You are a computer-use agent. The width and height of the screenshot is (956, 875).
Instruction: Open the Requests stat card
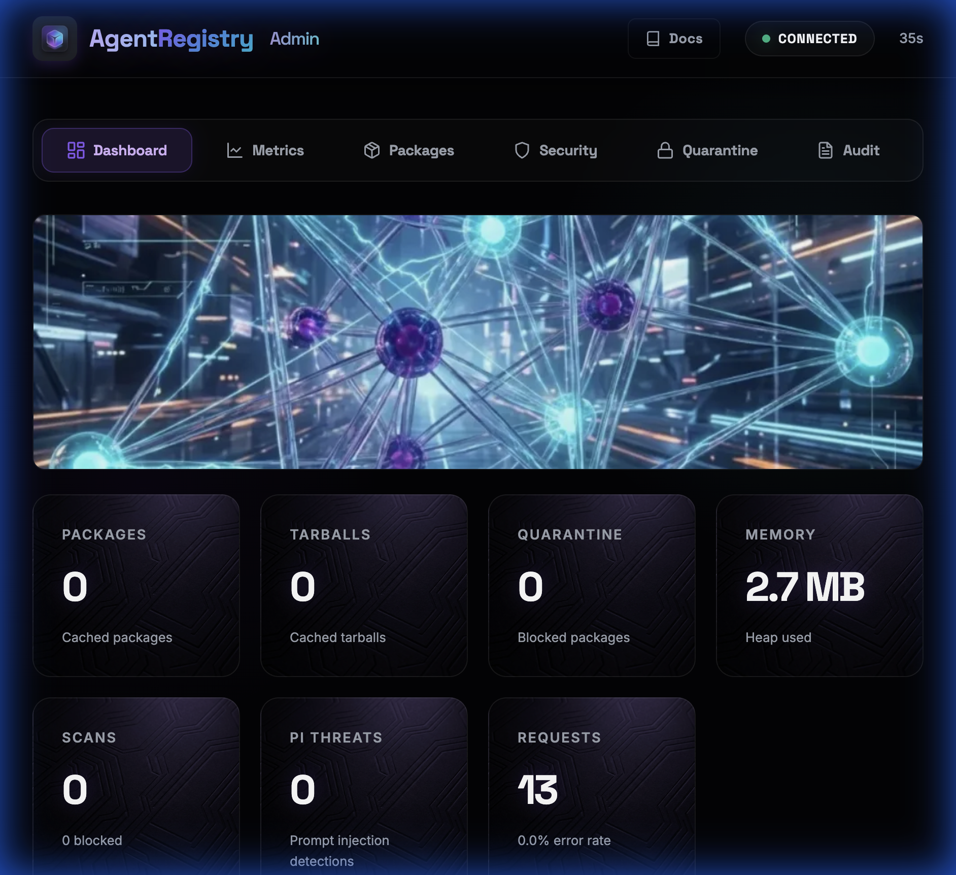point(591,787)
